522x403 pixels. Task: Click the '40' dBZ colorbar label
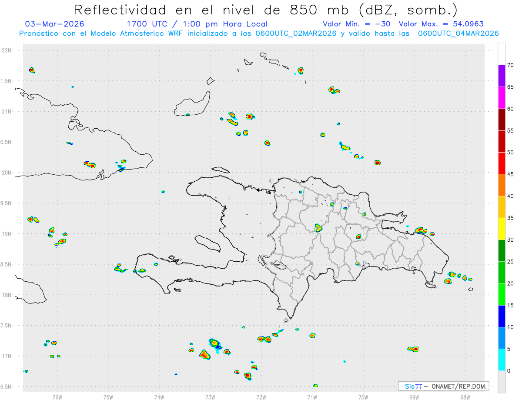click(511, 196)
